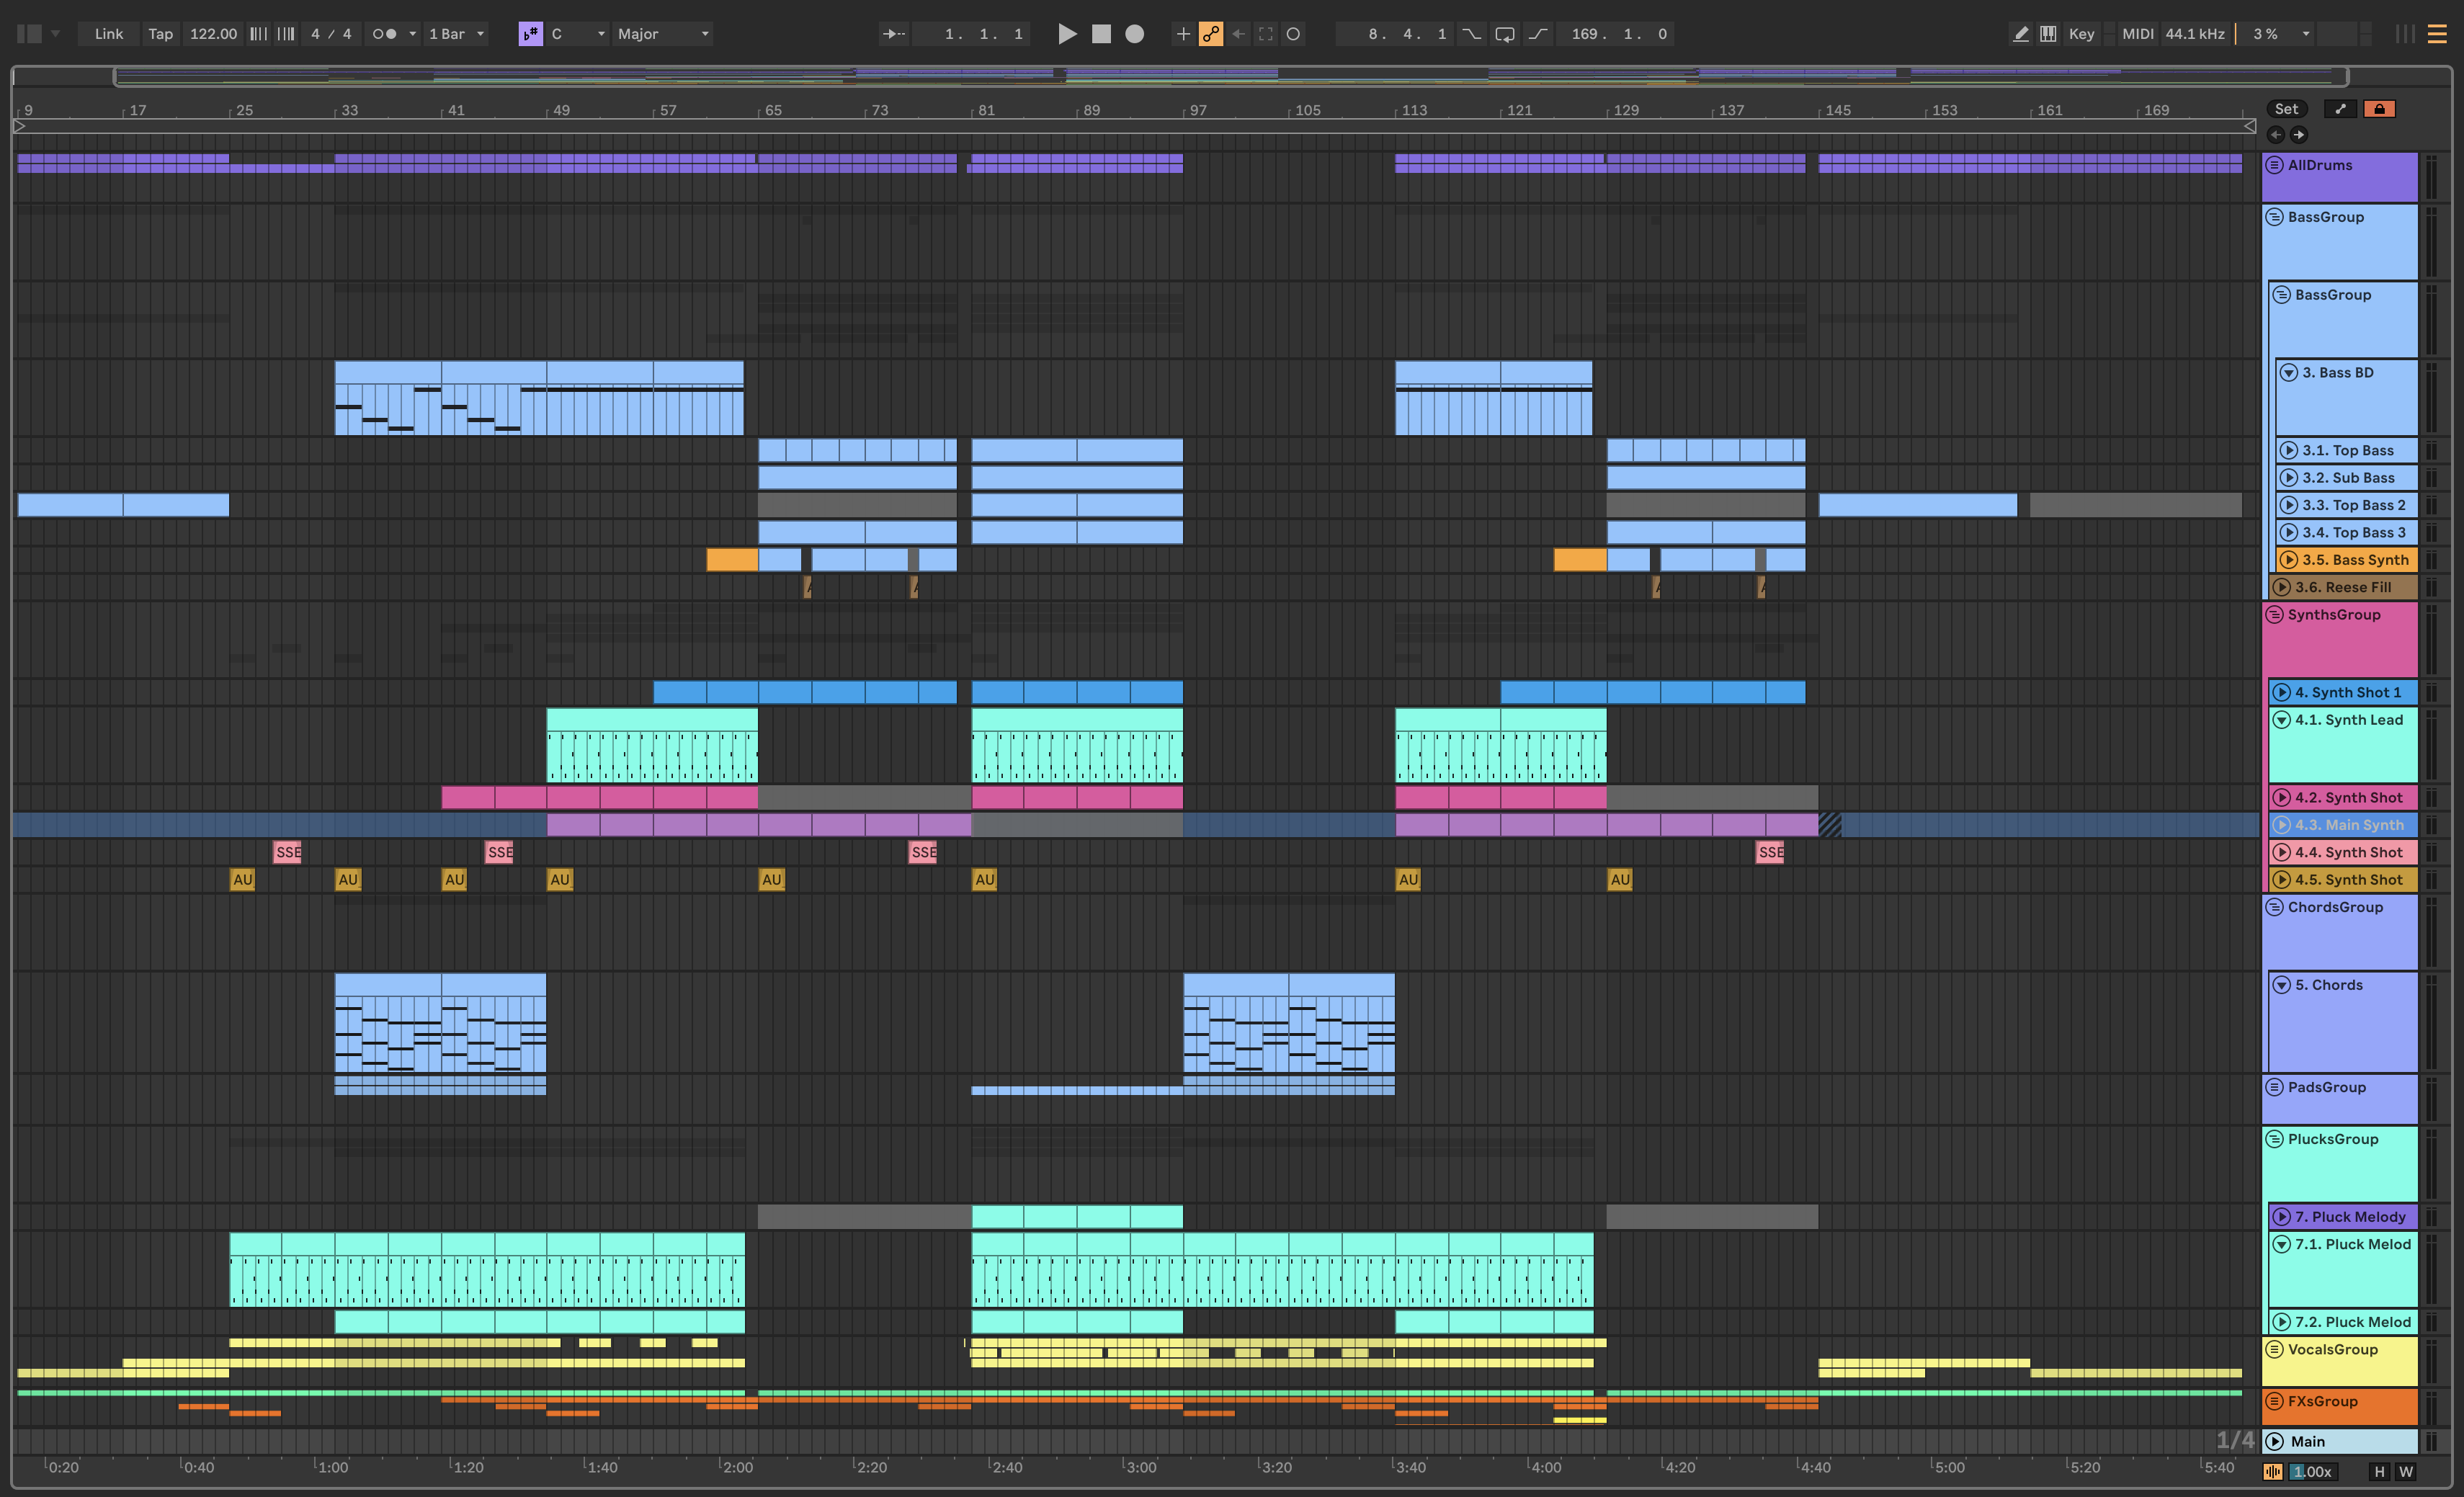
Task: Toggle Punch-In switch icon
Action: pos(1471,34)
